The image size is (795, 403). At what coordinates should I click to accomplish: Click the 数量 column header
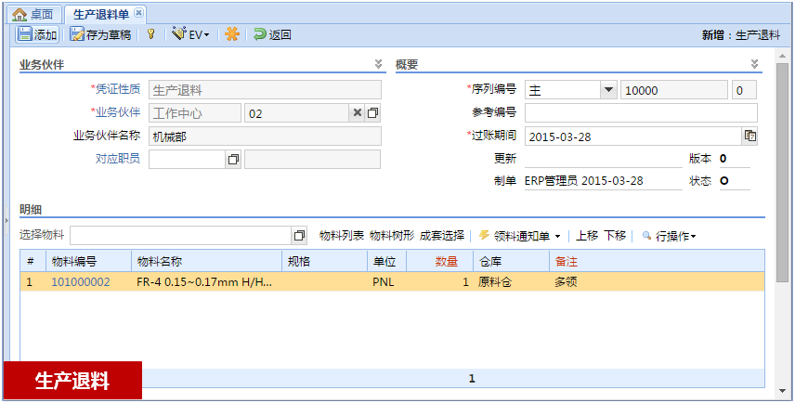[x=437, y=262]
